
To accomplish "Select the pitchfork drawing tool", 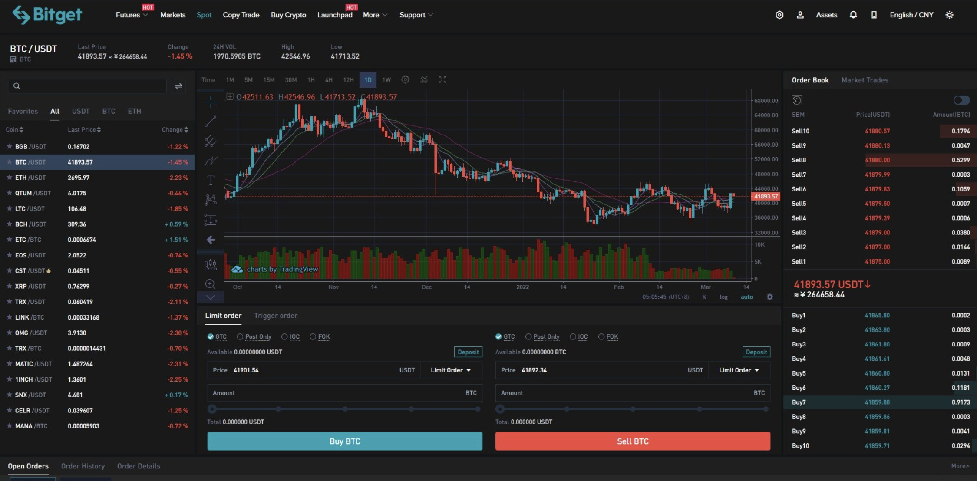I will point(211,141).
